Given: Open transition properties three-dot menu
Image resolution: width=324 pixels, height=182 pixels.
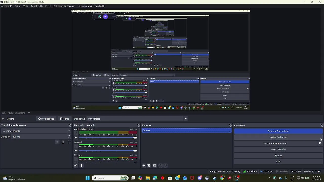Looking at the screenshot, I should pos(69,142).
